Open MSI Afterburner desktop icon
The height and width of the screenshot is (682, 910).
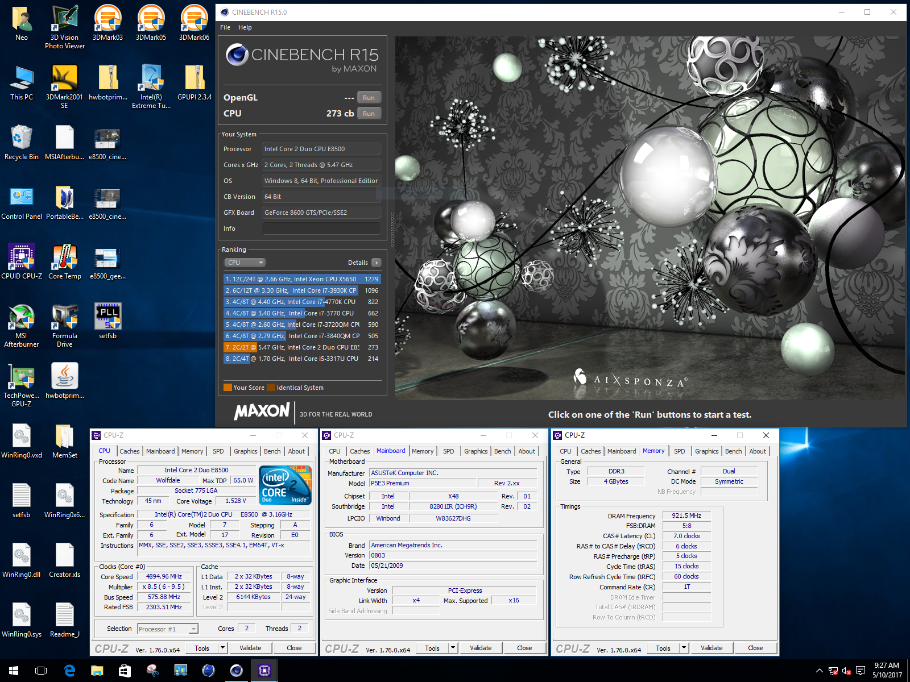[22, 325]
